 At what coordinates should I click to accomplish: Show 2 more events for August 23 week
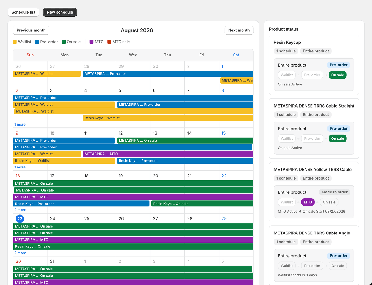(x=20, y=253)
